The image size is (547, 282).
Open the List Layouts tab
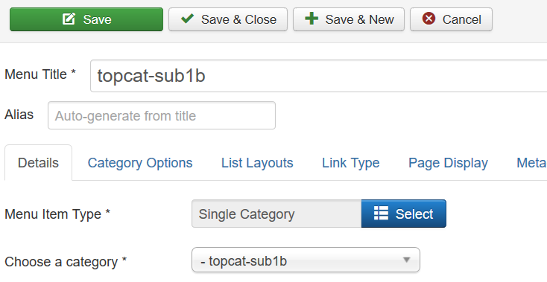point(257,163)
